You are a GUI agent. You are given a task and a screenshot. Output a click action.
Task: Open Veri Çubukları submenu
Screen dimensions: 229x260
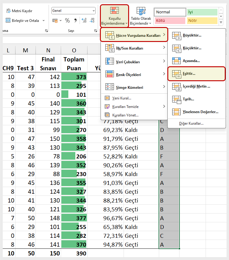click(x=134, y=61)
